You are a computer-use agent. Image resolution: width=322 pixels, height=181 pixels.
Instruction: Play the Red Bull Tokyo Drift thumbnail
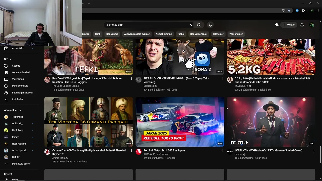[180, 122]
